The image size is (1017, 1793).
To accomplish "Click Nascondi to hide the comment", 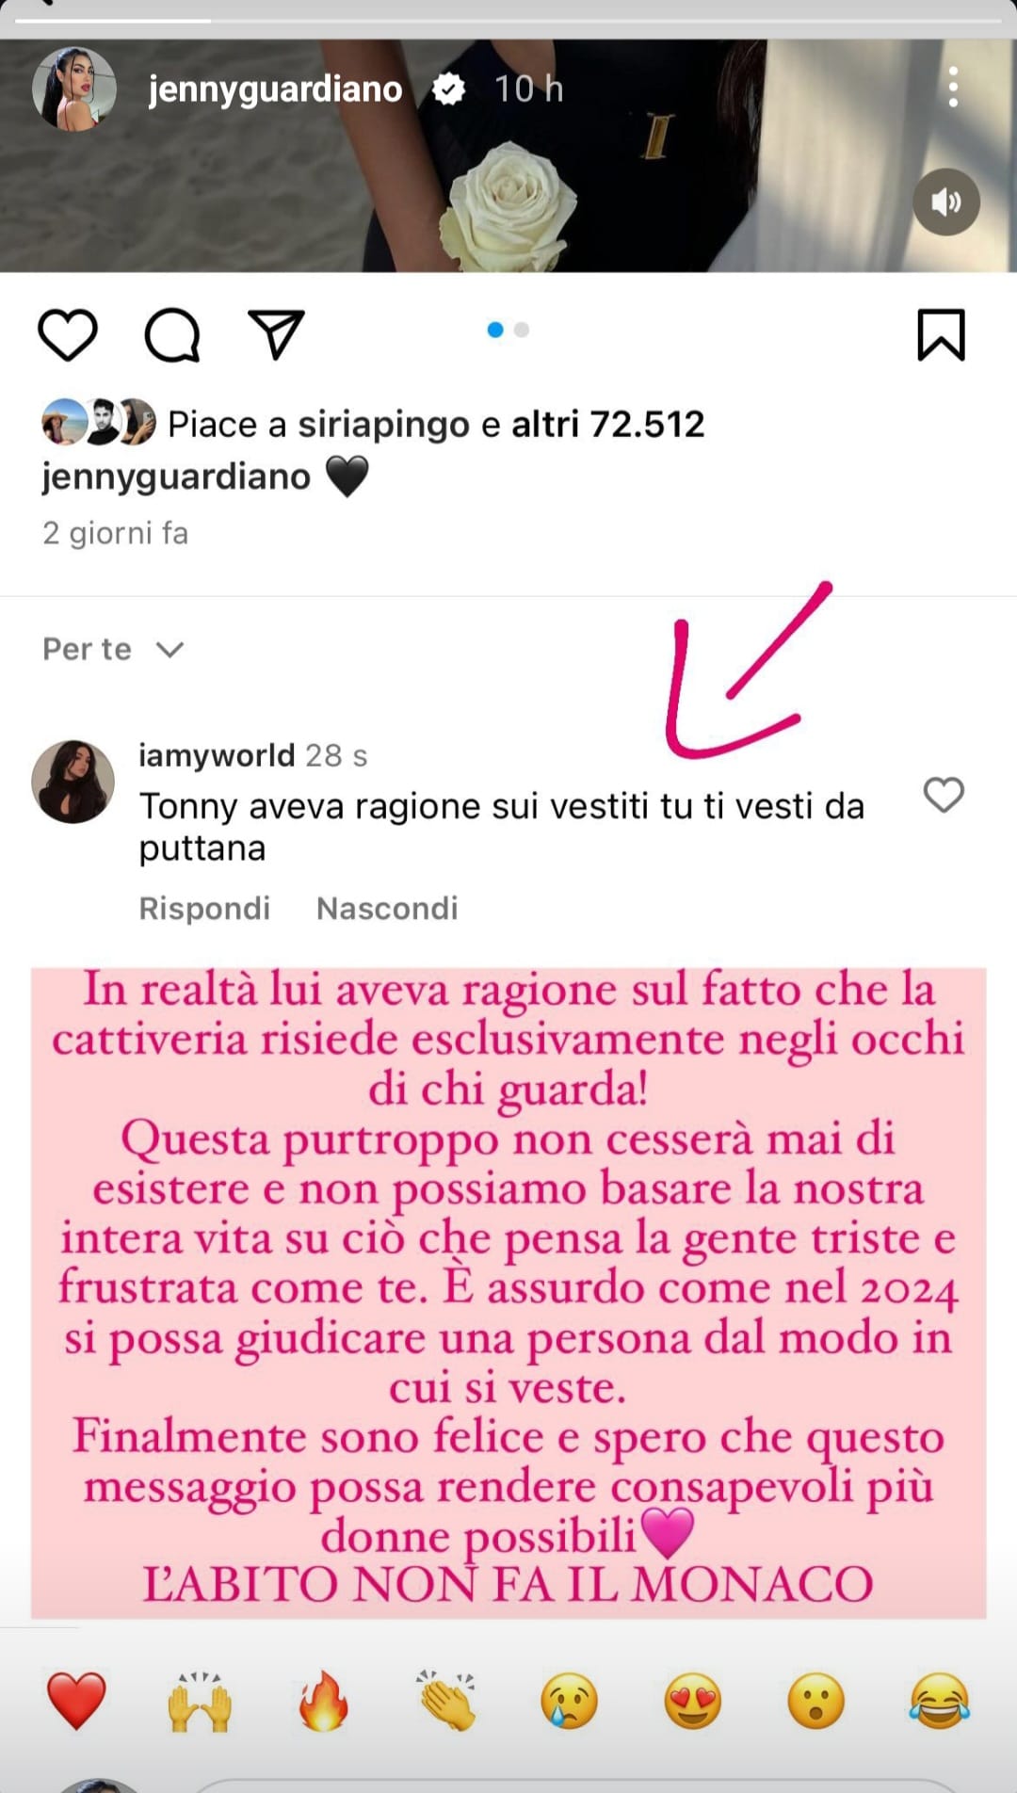I will pos(387,908).
